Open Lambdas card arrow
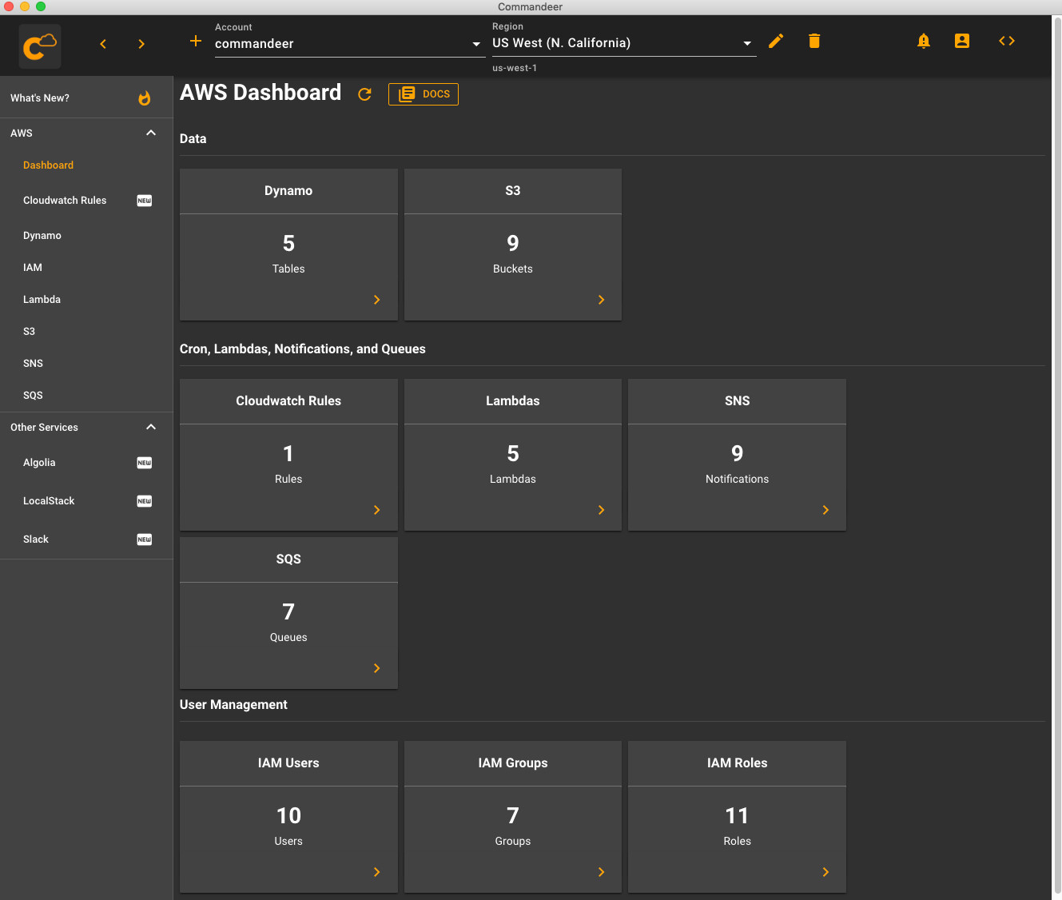 pos(602,510)
